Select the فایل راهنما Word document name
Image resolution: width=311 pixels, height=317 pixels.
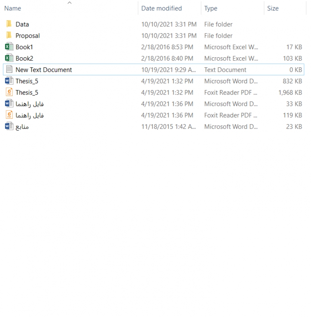(x=30, y=104)
